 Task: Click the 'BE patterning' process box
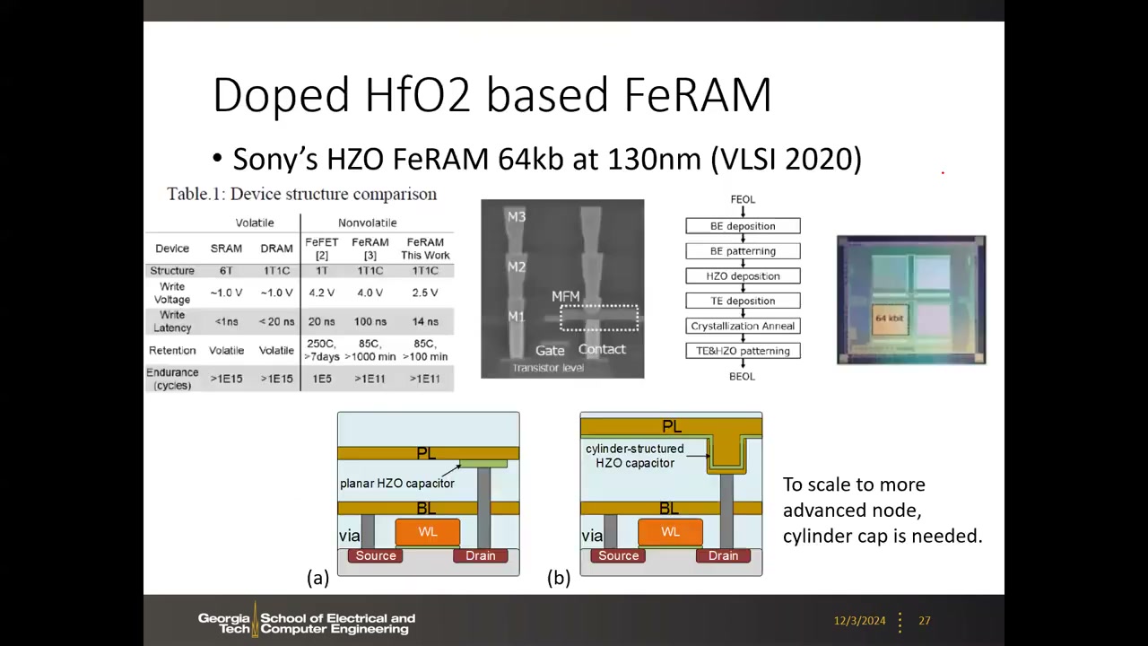tap(743, 251)
